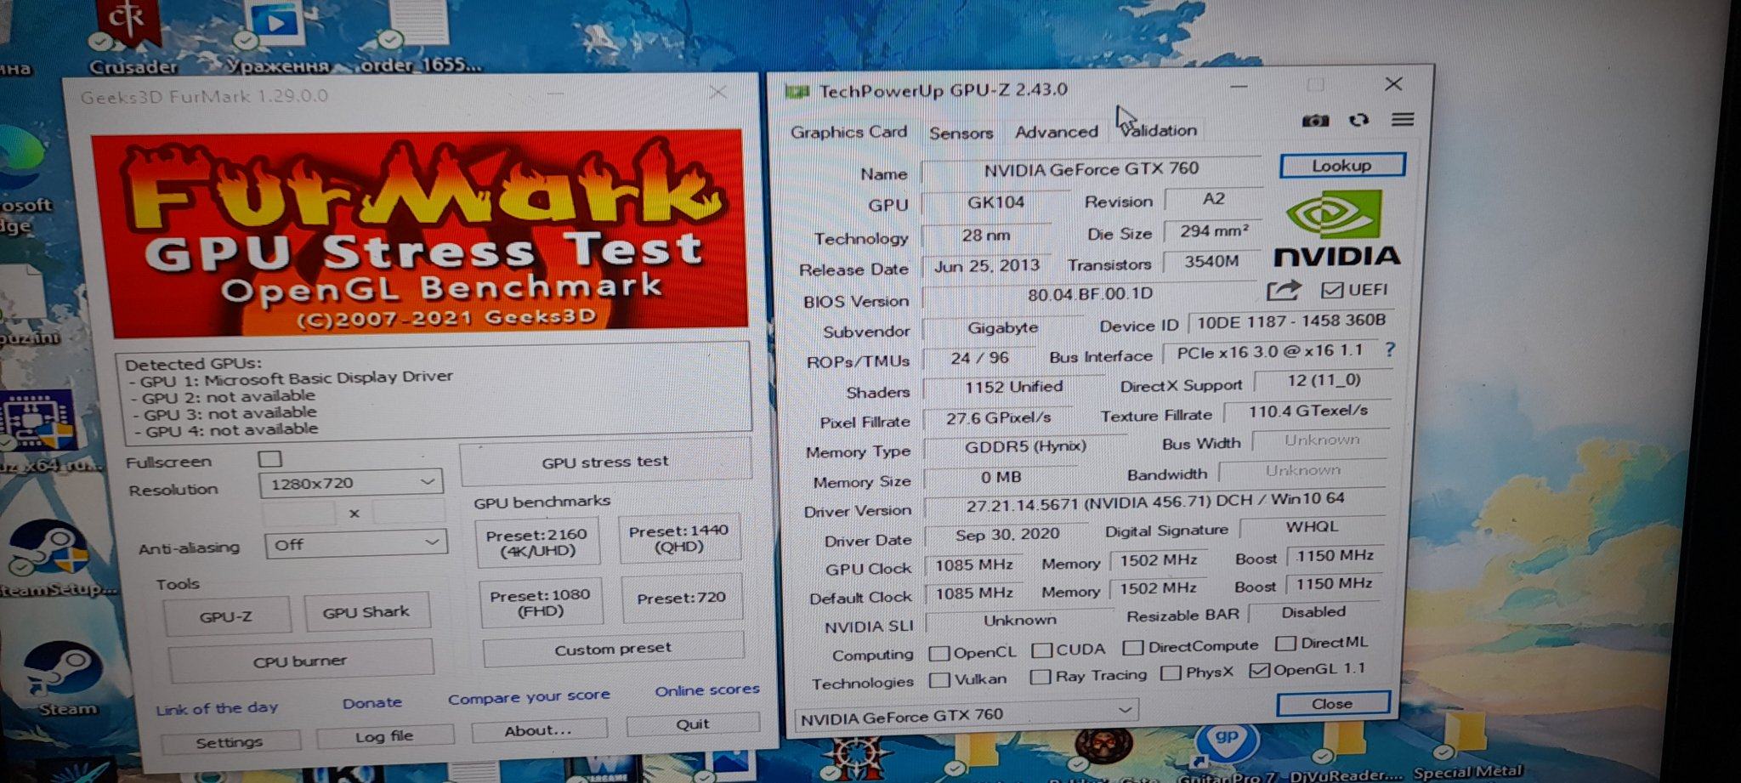Viewport: 1741px width, 783px height.
Task: Click the FurMark GPU Stress Test banner
Action: [420, 233]
